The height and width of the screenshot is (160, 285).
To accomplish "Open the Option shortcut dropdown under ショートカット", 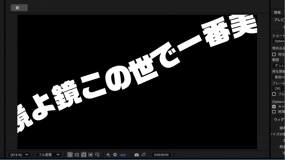I will pyautogui.click(x=279, y=41).
